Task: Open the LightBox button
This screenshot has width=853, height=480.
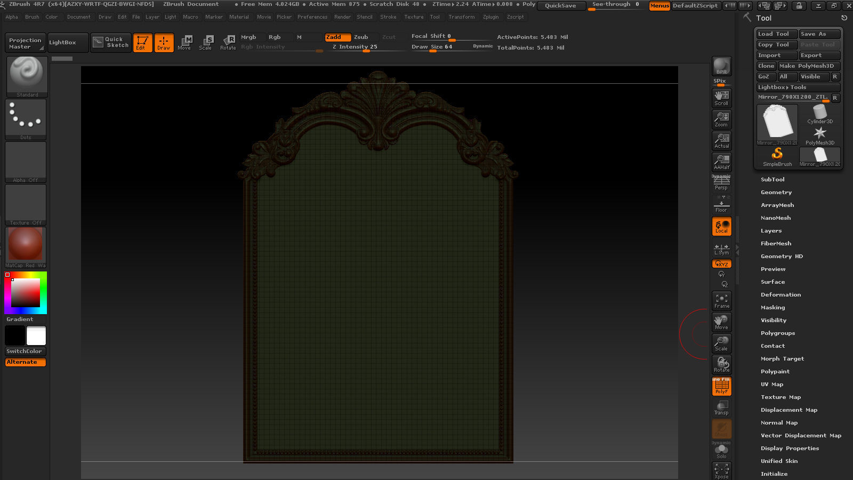Action: (x=68, y=43)
